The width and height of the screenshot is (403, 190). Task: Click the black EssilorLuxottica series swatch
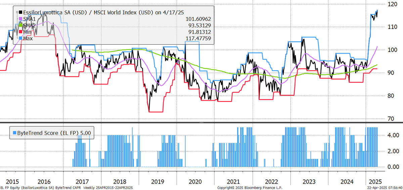click(x=20, y=12)
